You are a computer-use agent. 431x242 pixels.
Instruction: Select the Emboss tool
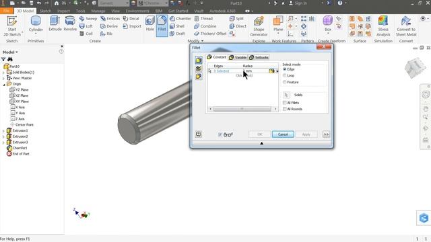[x=110, y=19]
